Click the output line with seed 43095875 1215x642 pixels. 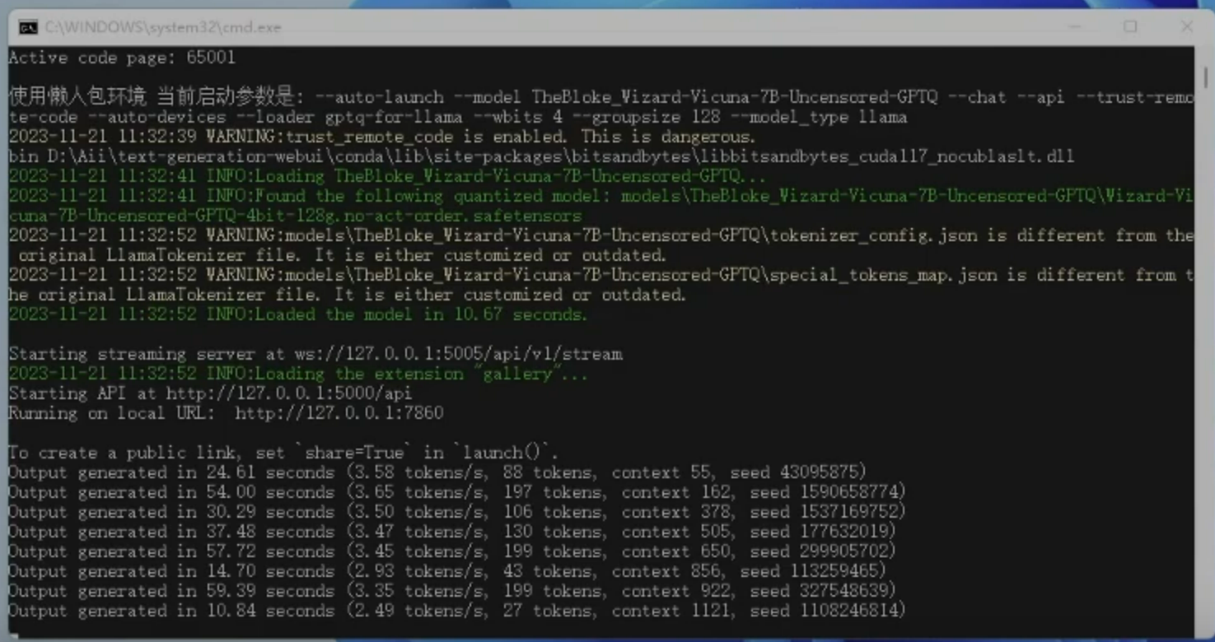437,472
